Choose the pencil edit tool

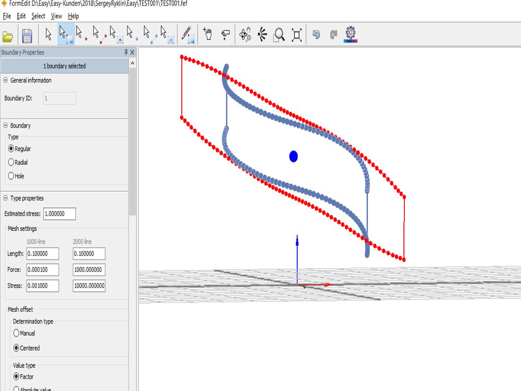[187, 35]
